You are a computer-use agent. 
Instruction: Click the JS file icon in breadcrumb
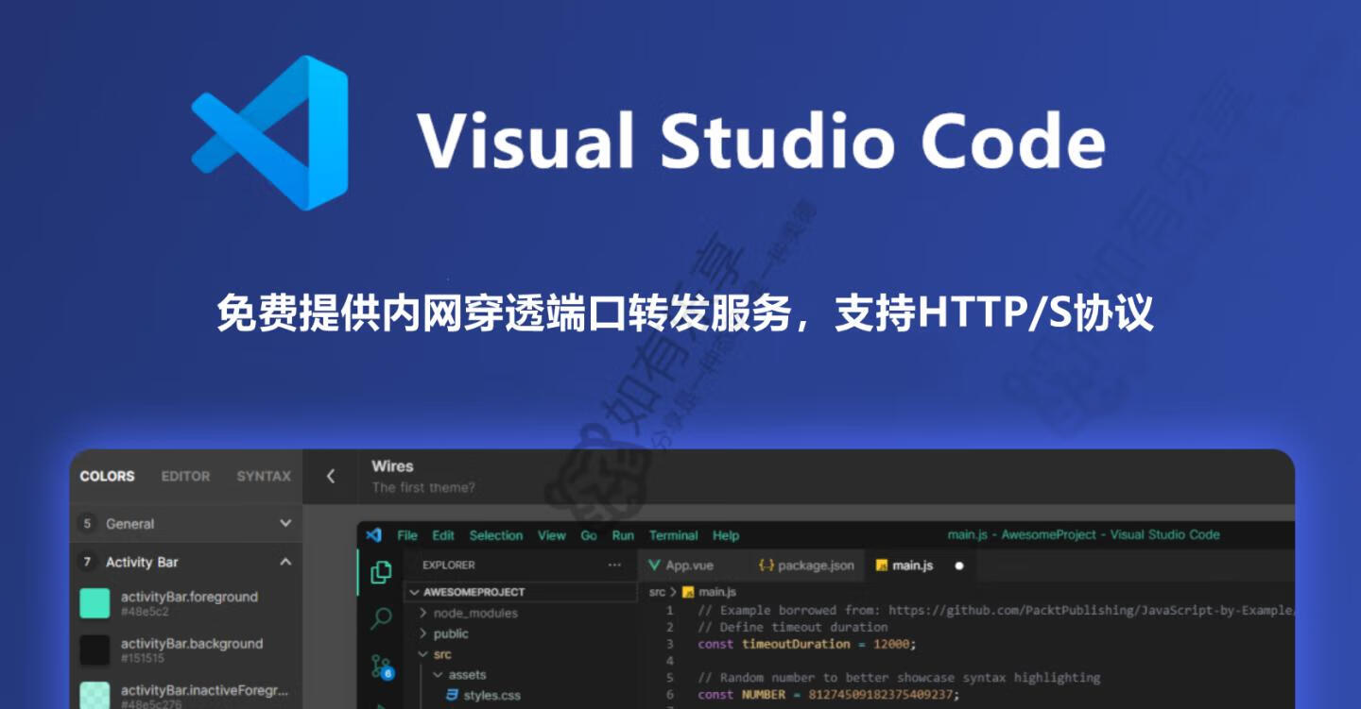click(x=688, y=592)
